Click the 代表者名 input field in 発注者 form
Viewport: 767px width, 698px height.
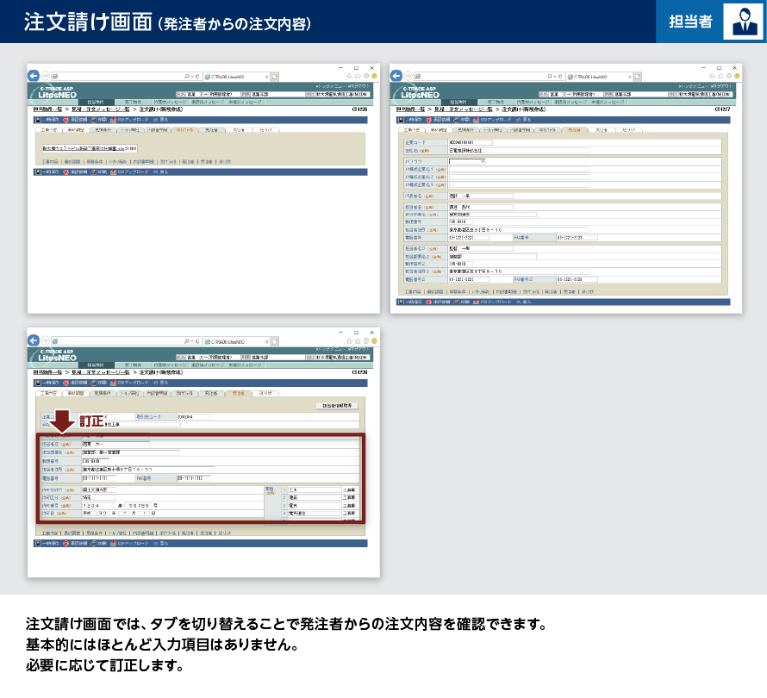(x=481, y=196)
